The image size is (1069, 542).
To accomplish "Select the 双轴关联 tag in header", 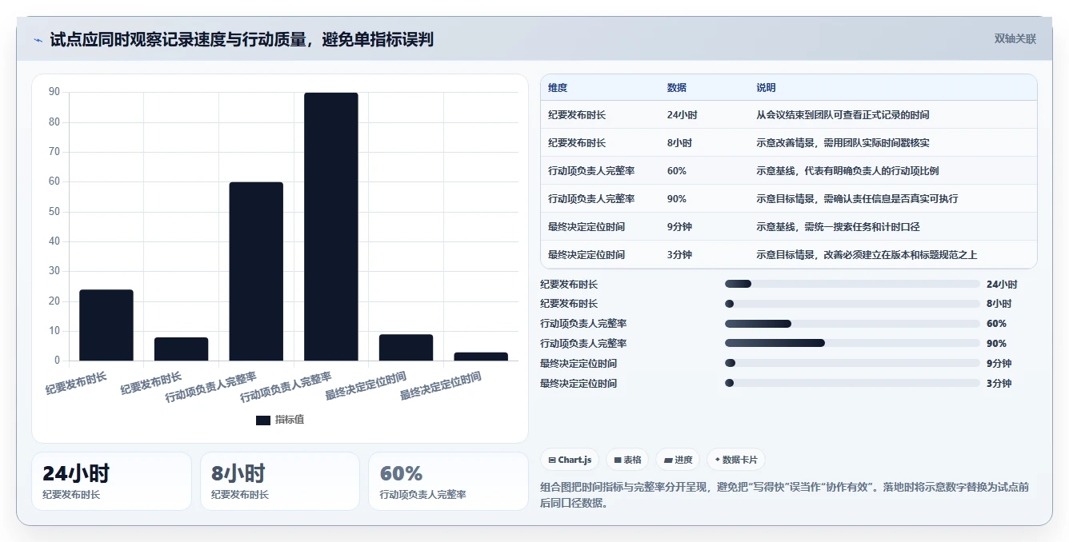I will coord(1015,39).
